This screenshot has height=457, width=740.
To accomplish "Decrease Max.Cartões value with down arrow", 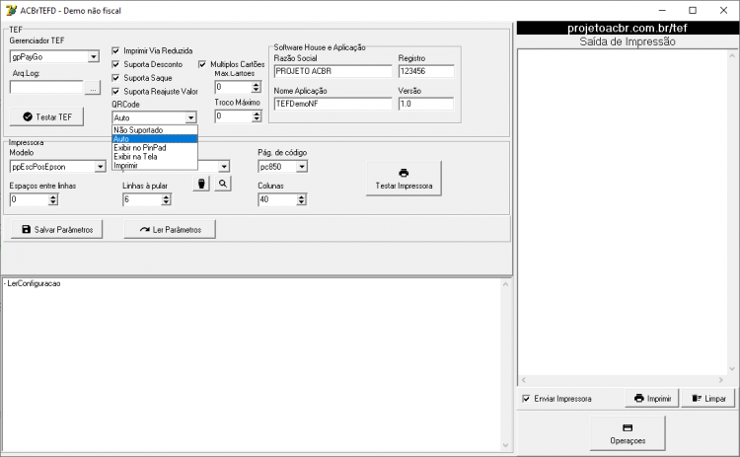I will (257, 90).
